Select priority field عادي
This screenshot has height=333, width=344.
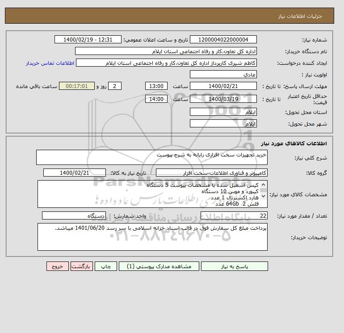[223, 74]
